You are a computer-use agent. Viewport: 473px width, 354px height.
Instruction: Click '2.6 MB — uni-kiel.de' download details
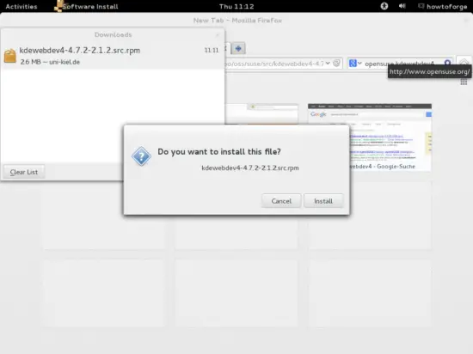tap(50, 62)
